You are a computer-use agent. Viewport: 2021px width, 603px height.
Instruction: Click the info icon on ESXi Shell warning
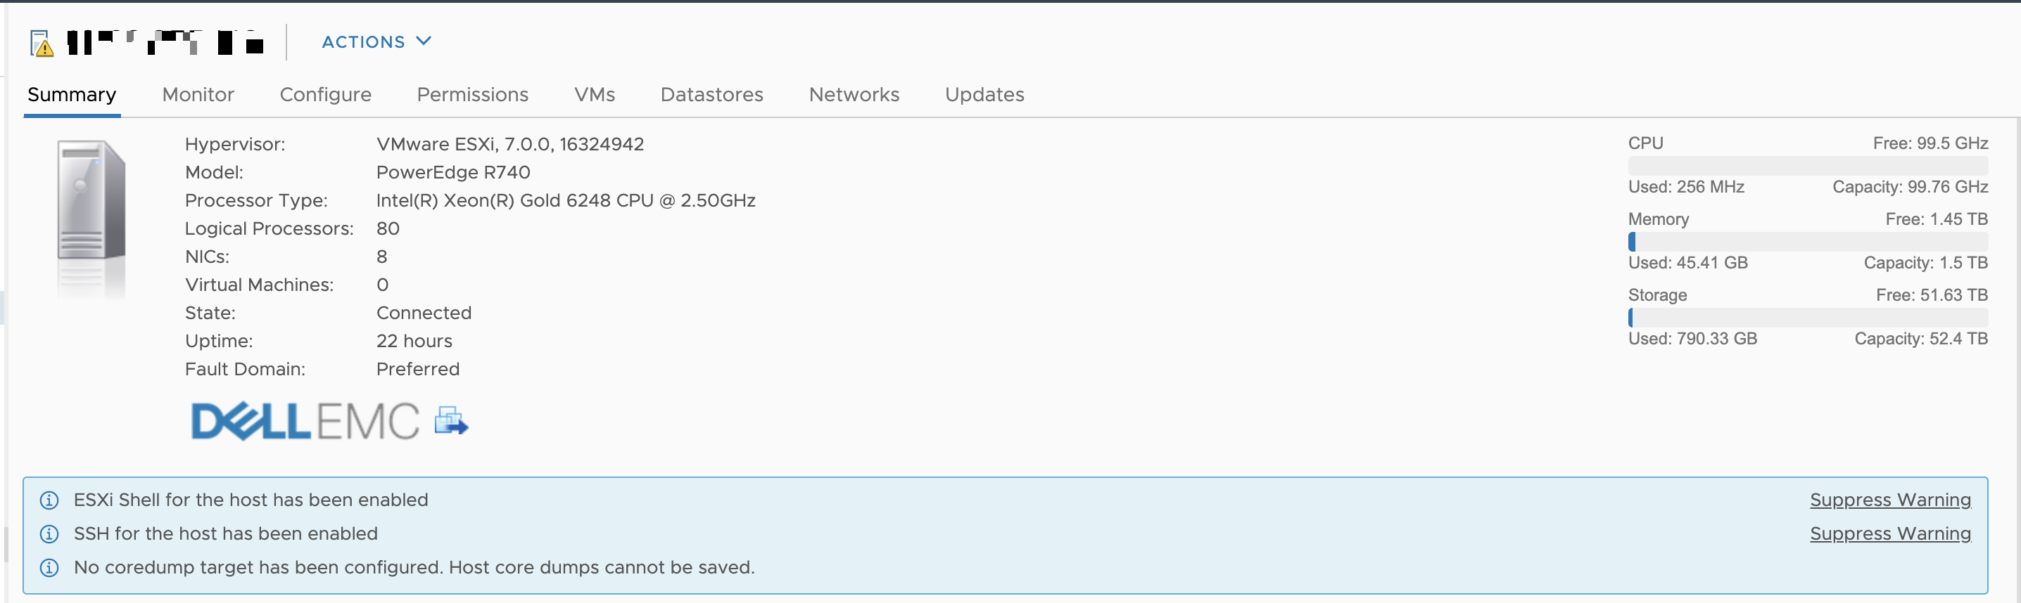pos(49,500)
